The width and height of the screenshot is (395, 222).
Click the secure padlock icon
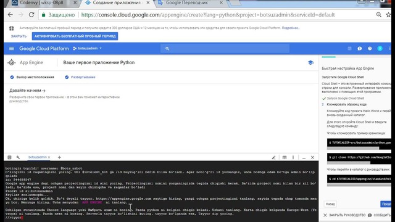[43, 15]
